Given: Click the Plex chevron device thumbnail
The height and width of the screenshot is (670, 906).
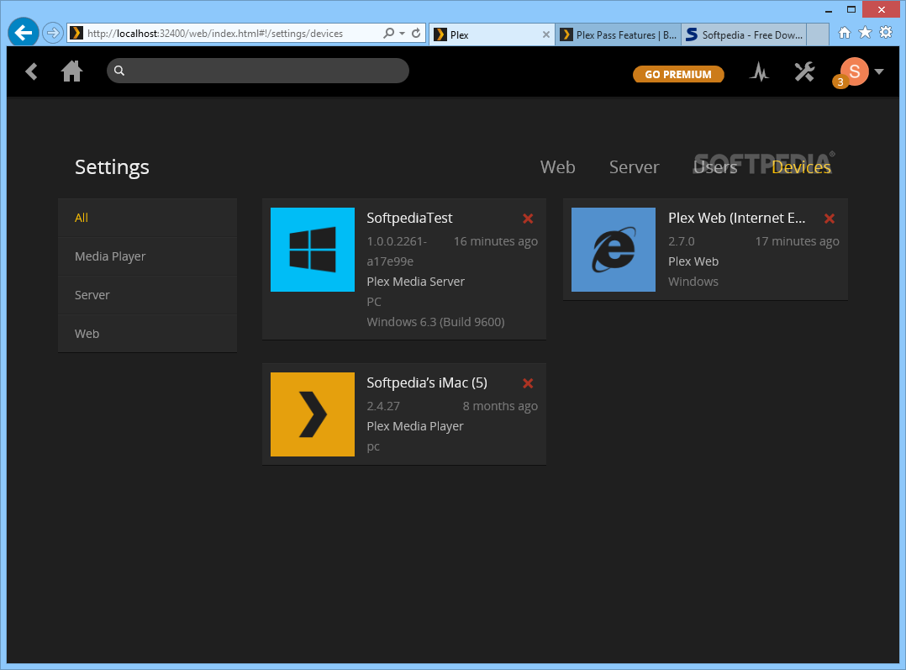Looking at the screenshot, I should pyautogui.click(x=313, y=414).
